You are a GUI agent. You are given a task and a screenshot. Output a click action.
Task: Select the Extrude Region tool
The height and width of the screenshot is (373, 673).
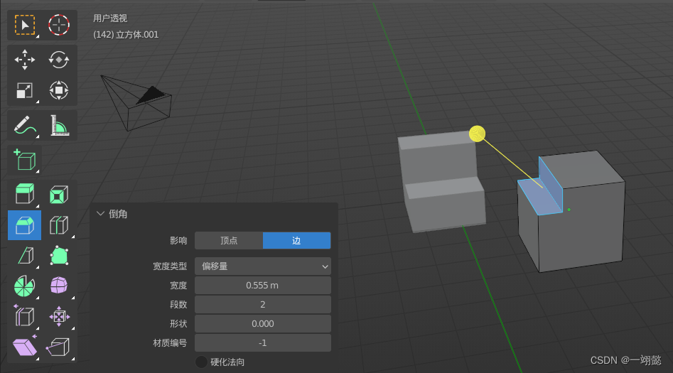(x=24, y=194)
